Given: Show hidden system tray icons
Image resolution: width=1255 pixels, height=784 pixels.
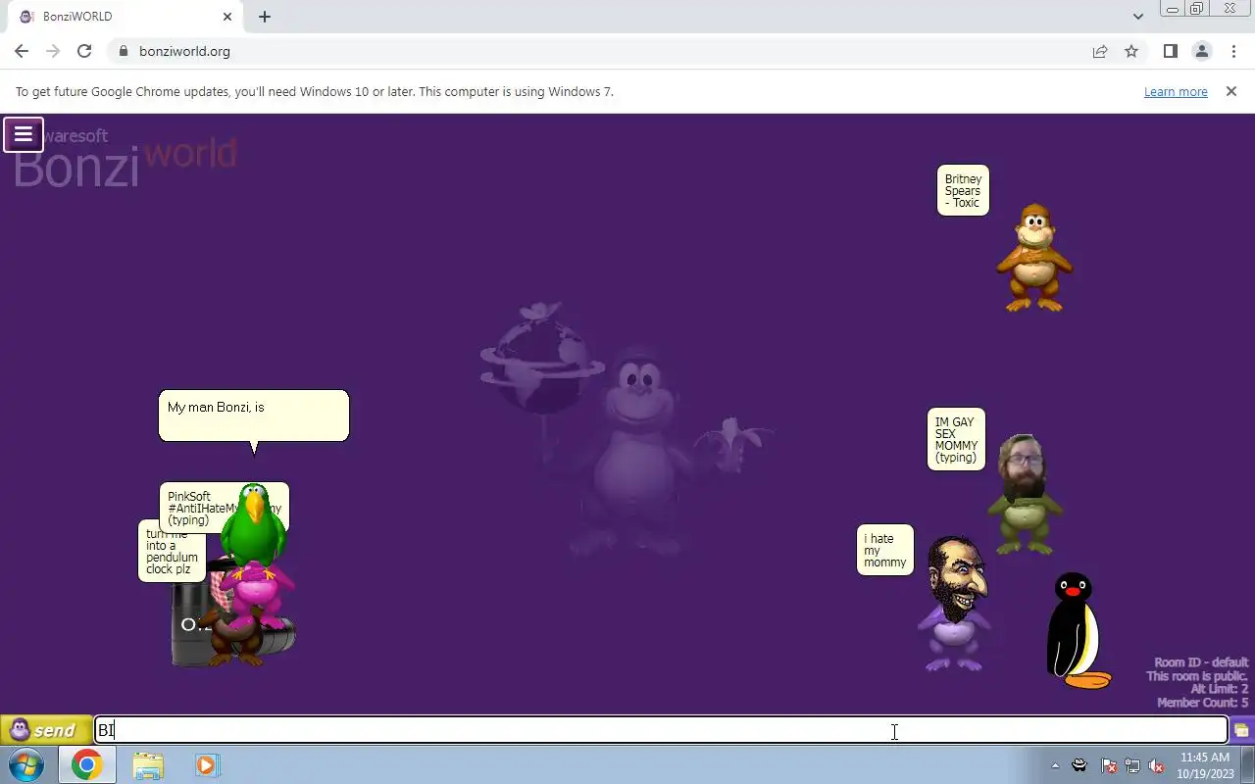Looking at the screenshot, I should coord(1056,765).
